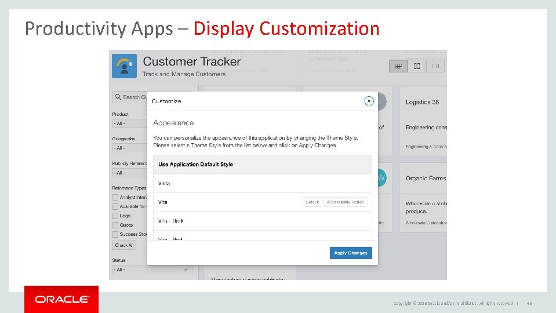The width and height of the screenshot is (556, 313).
Task: Click the search magnifier icon
Action: tap(118, 97)
